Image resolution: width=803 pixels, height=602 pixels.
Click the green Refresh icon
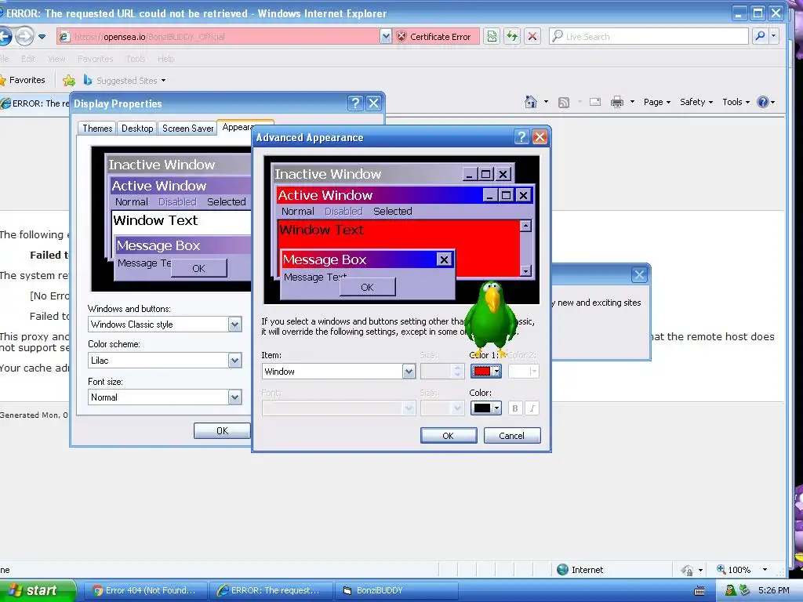[511, 36]
